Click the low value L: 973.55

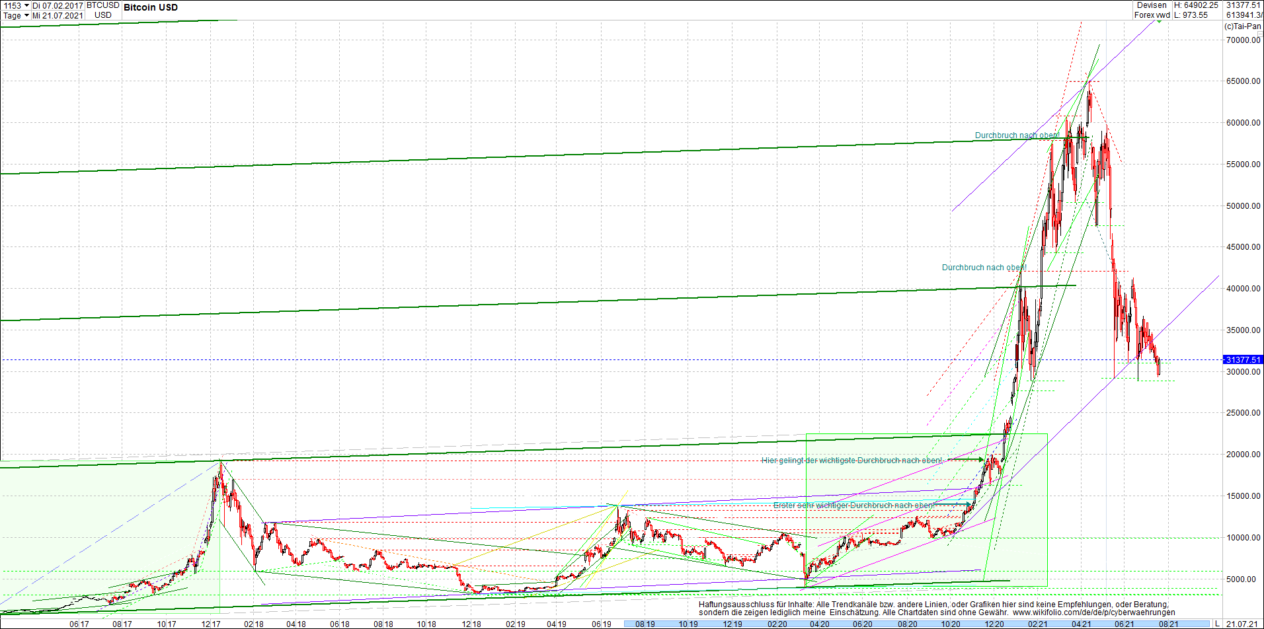coord(1191,15)
